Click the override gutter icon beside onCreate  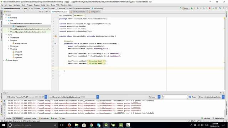tap(56, 43)
